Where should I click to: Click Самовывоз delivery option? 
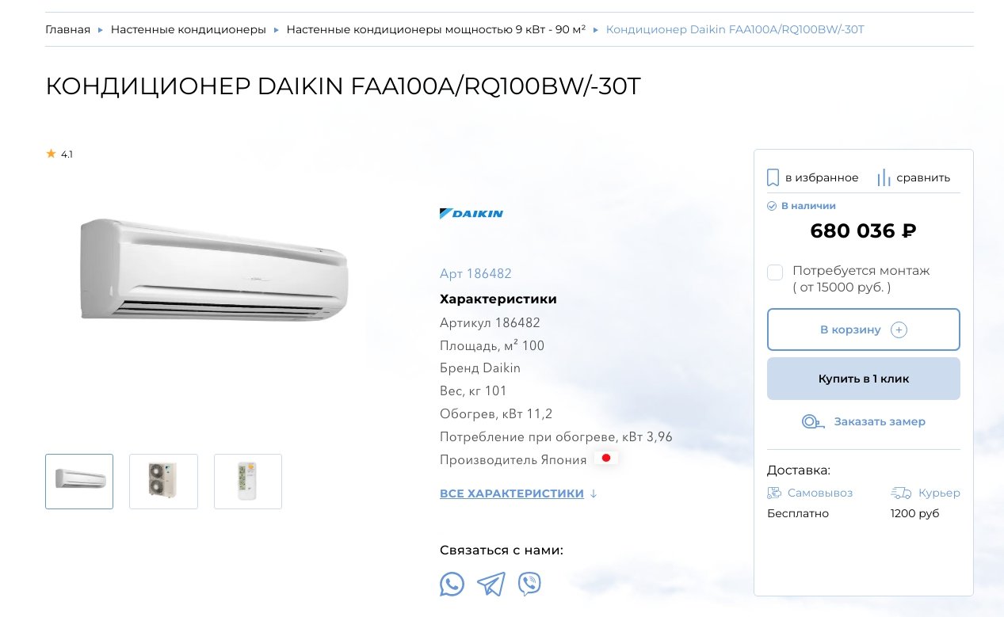810,493
